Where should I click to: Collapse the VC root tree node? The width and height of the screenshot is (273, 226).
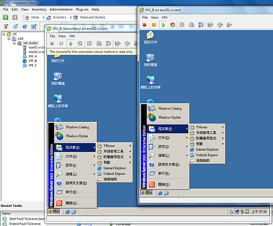tap(4, 34)
